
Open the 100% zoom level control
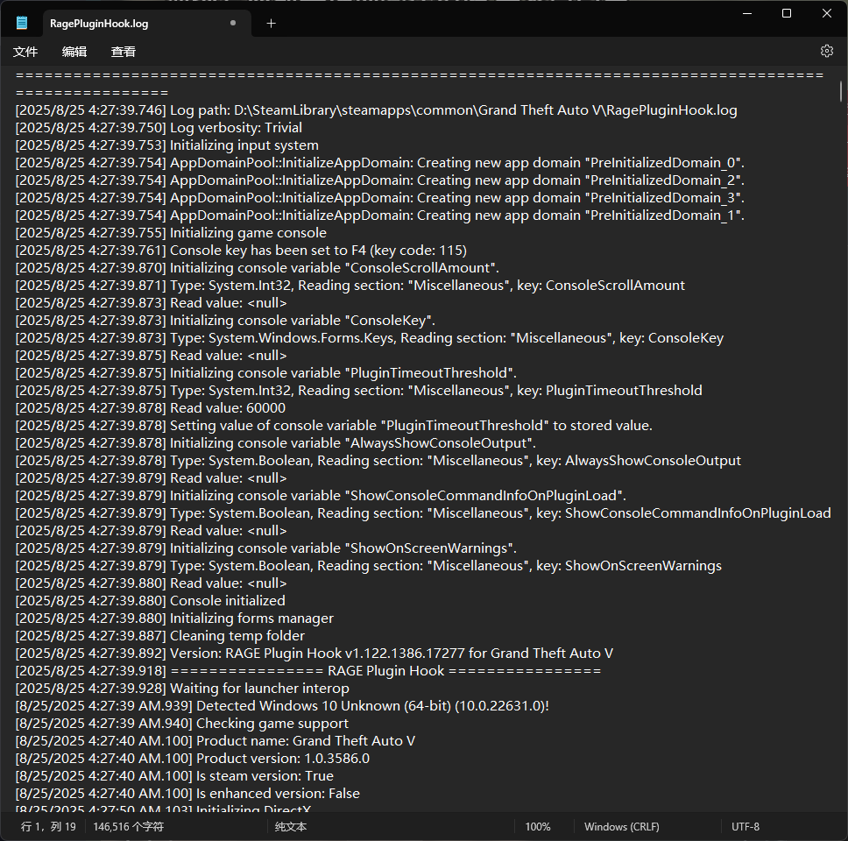pos(538,826)
